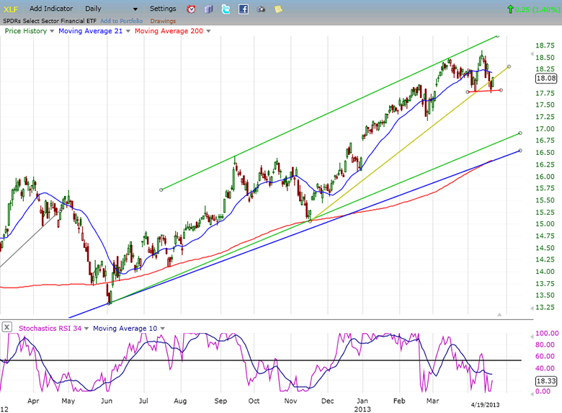Click SPDRs Select Sector Financial ETF name
Screen dimensions: 562x413
[50, 21]
